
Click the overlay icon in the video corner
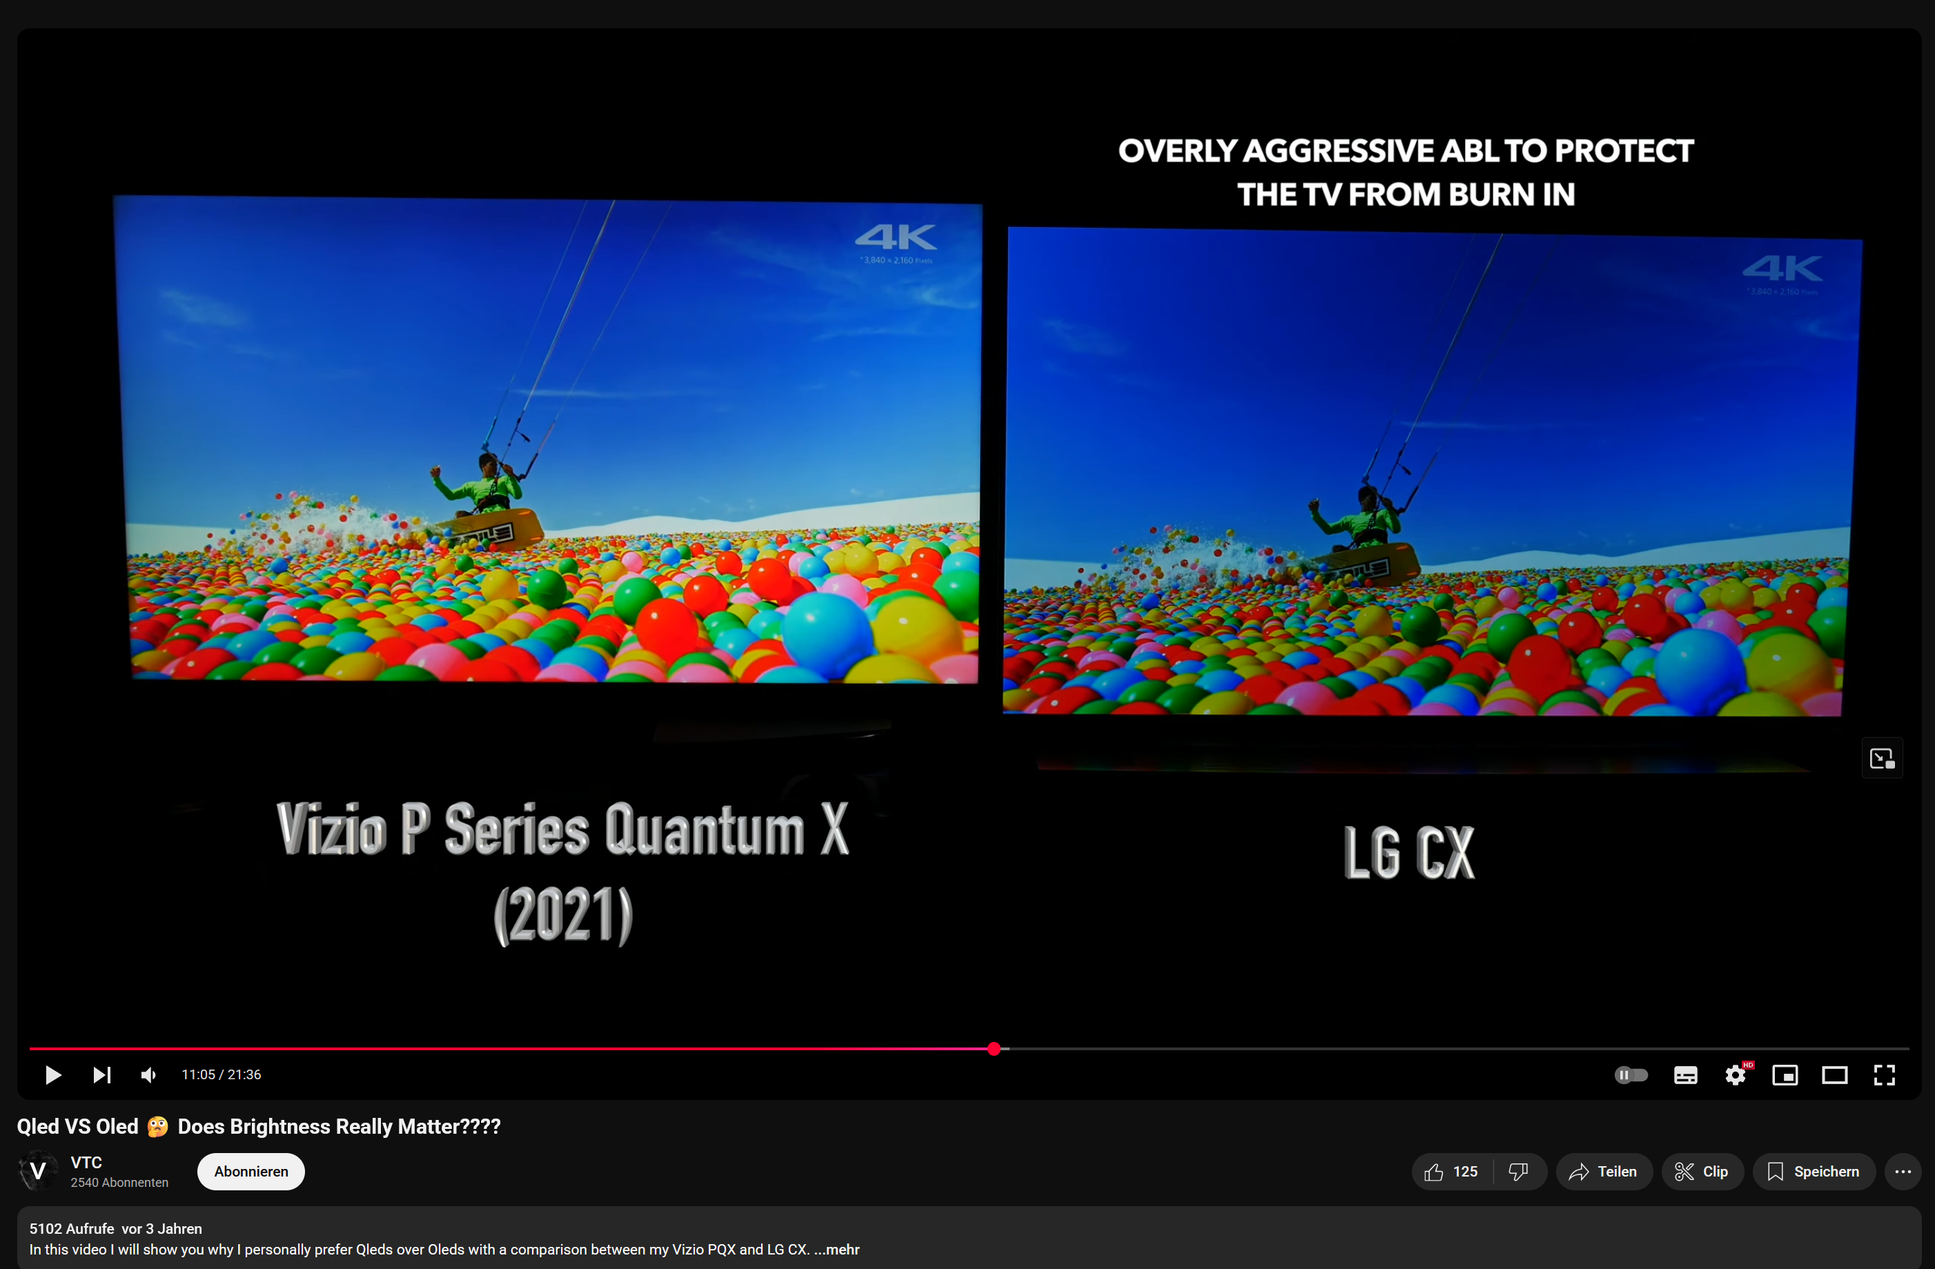(1881, 758)
